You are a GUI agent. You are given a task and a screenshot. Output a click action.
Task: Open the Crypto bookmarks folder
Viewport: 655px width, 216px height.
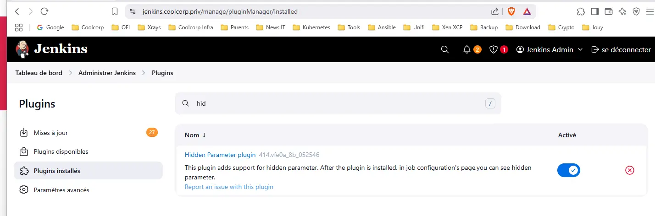click(x=561, y=27)
